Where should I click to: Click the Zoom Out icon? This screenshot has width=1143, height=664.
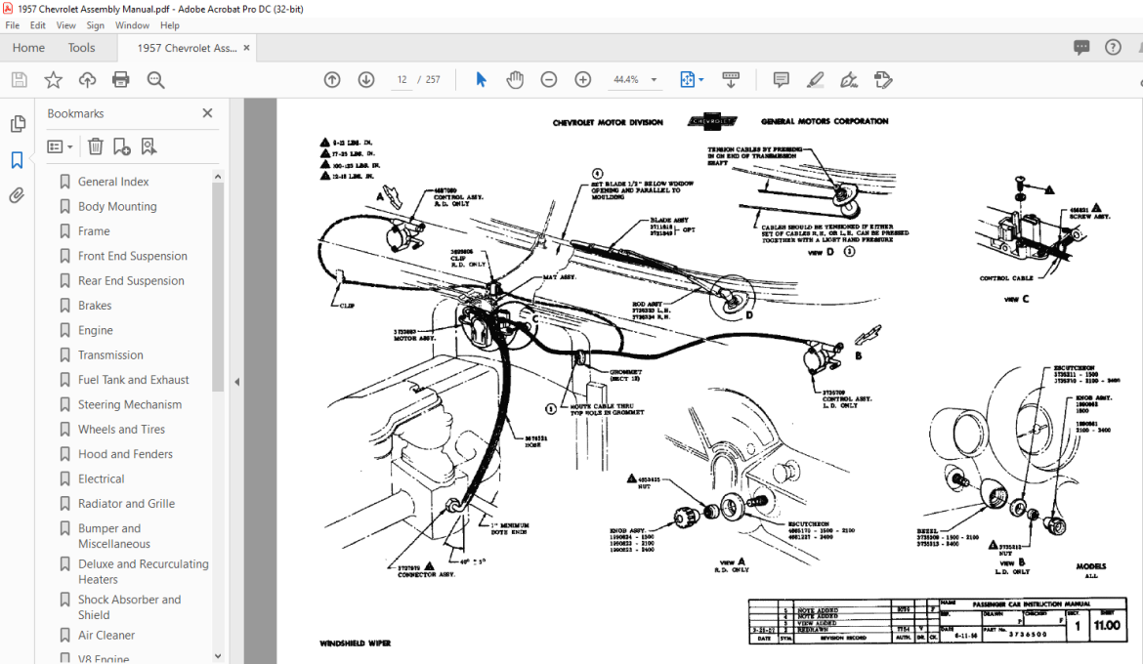(548, 79)
